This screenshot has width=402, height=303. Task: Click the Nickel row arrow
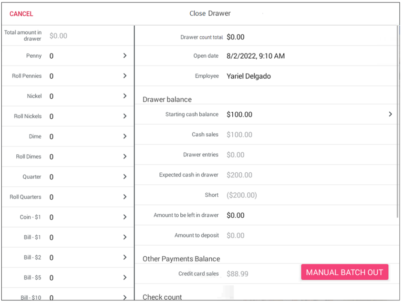point(125,96)
